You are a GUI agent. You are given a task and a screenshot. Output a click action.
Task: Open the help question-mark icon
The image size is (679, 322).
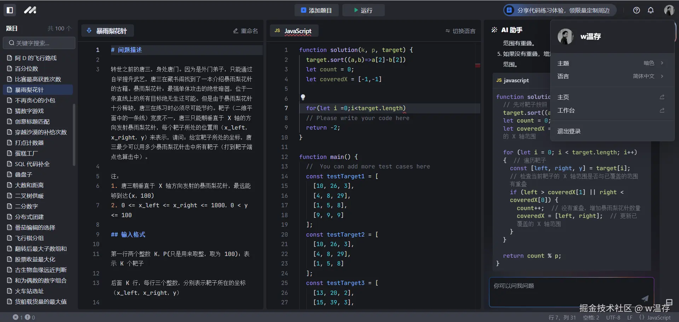pos(637,10)
